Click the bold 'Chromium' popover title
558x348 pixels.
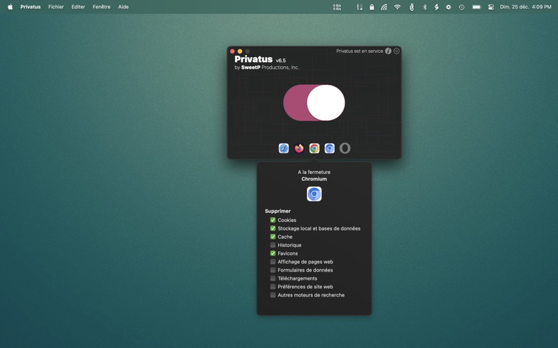tap(315, 179)
